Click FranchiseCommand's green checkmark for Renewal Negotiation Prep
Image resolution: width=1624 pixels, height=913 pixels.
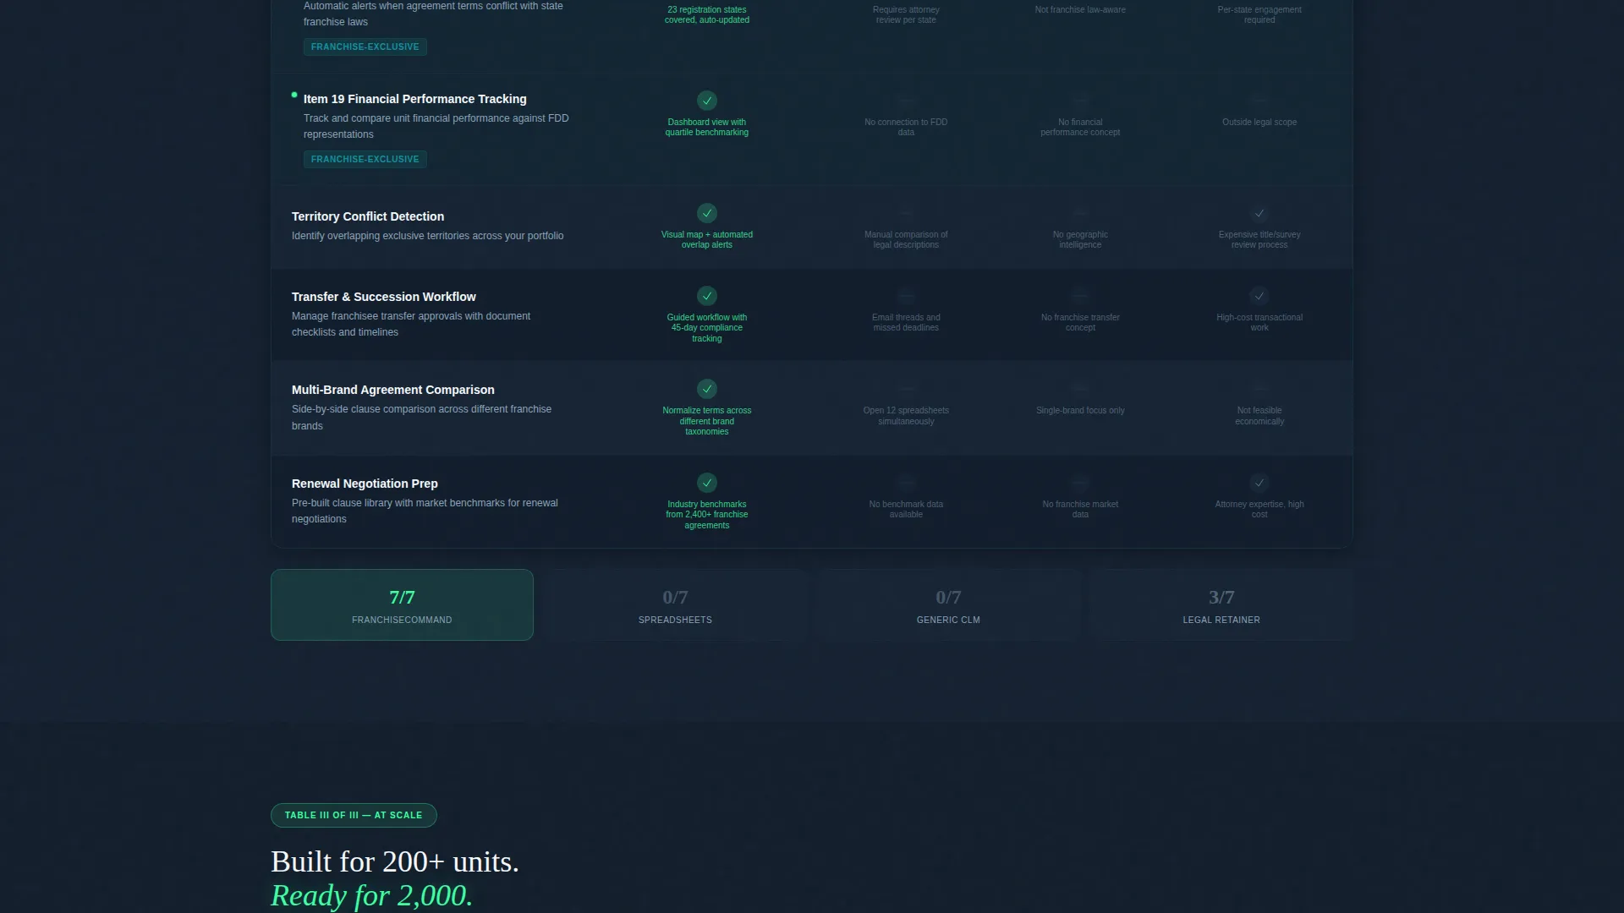tap(707, 483)
